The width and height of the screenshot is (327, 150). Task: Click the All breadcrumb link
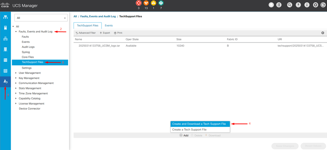coord(75,16)
